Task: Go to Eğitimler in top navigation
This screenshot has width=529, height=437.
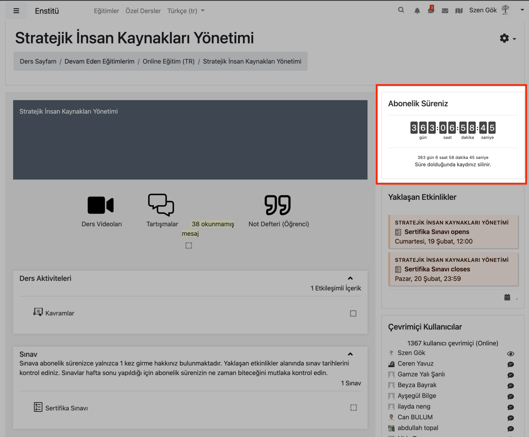Action: tap(106, 11)
